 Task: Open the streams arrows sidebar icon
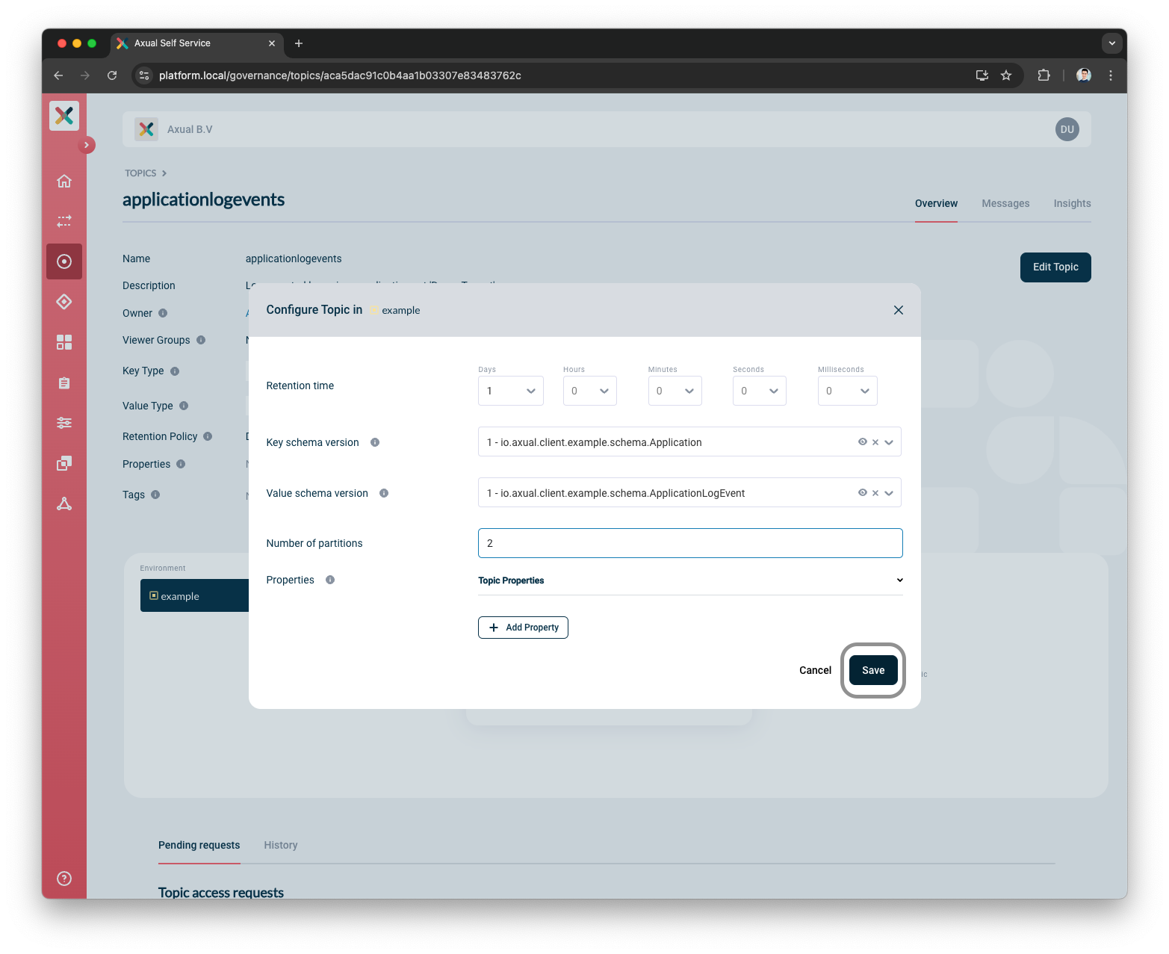point(64,221)
